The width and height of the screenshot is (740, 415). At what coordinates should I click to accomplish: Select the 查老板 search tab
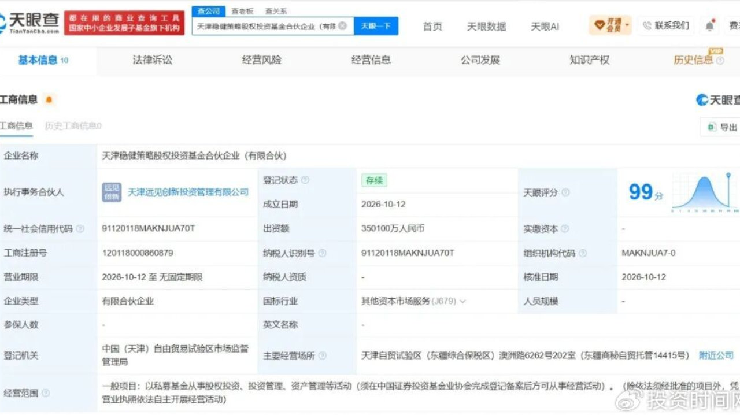242,11
